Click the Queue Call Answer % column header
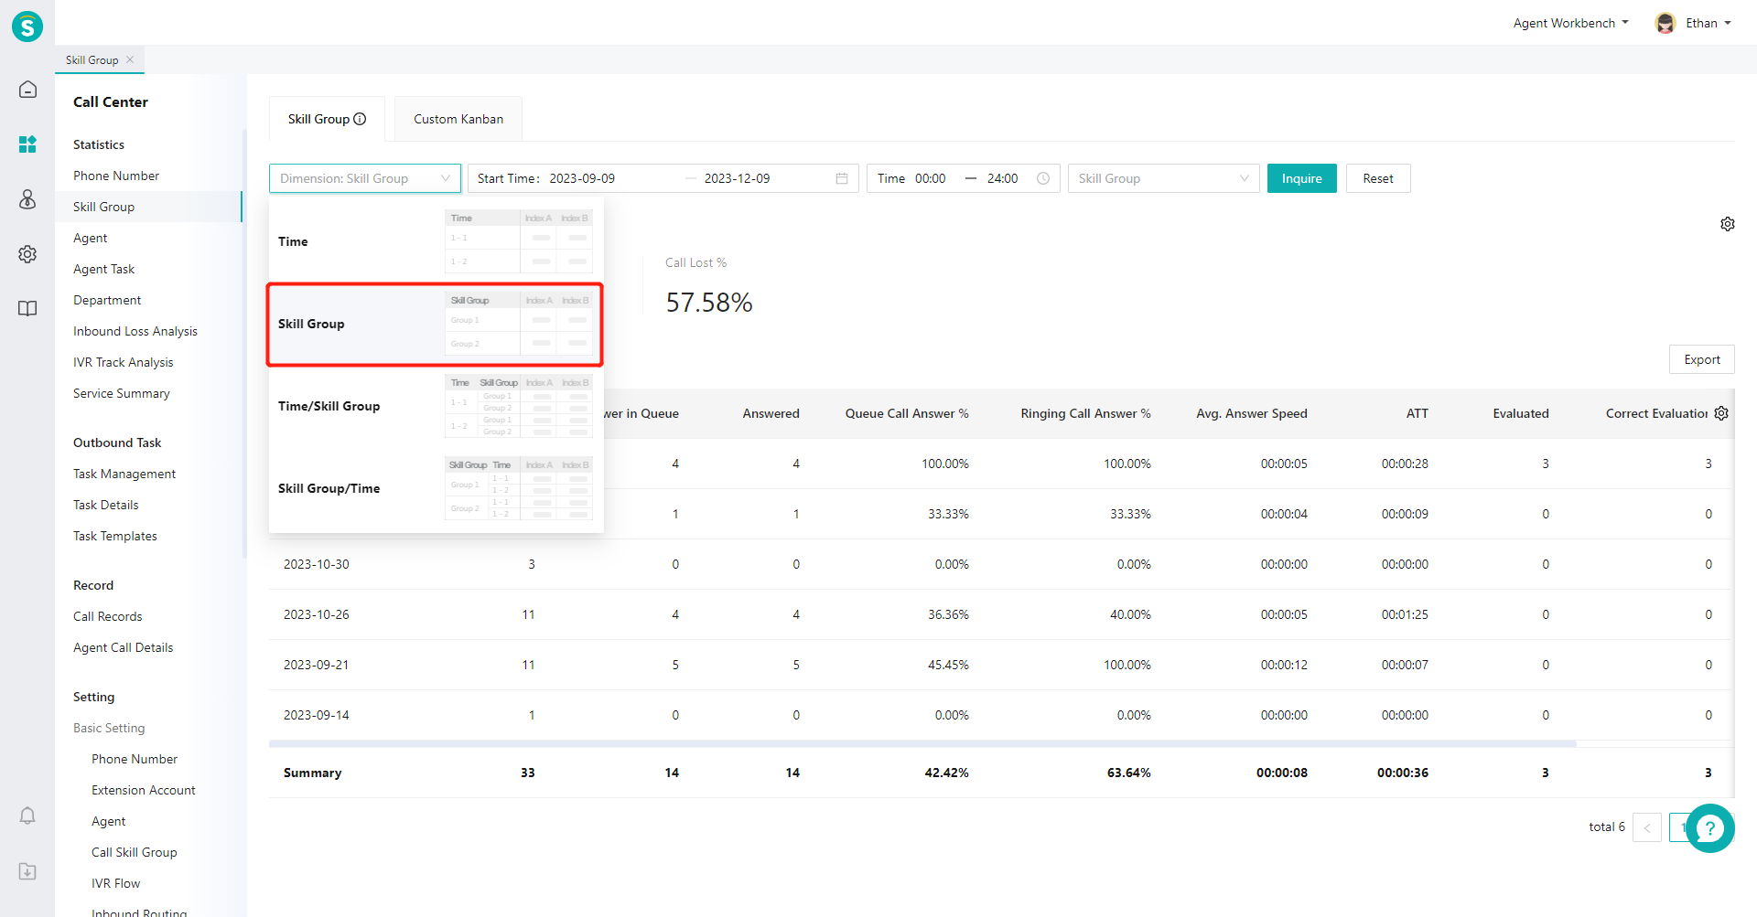Viewport: 1757px width, 917px height. [x=907, y=413]
